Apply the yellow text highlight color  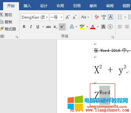pos(82,27)
